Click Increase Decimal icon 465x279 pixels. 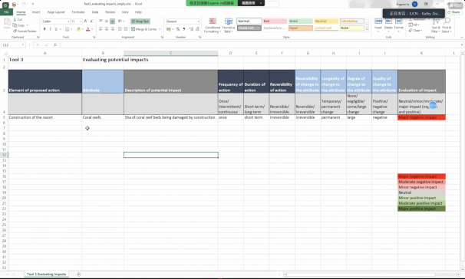pyautogui.click(x=191, y=29)
